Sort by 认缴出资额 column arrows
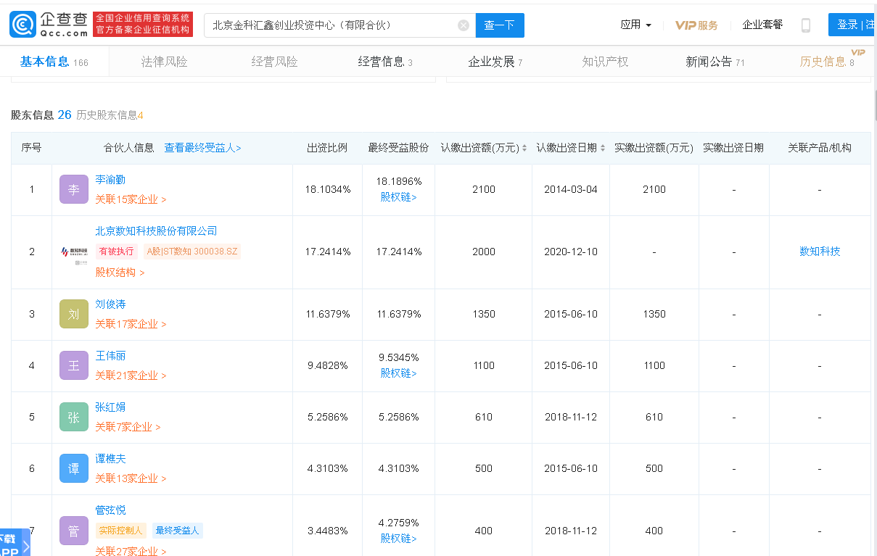Viewport: 877px width, 556px height. (x=524, y=148)
